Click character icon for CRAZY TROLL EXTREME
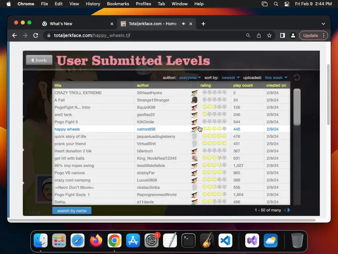 click(194, 93)
